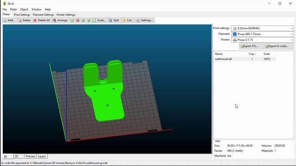Image resolution: width=296 pixels, height=166 pixels.
Task: Select the 3D view tab
Action: [8, 156]
